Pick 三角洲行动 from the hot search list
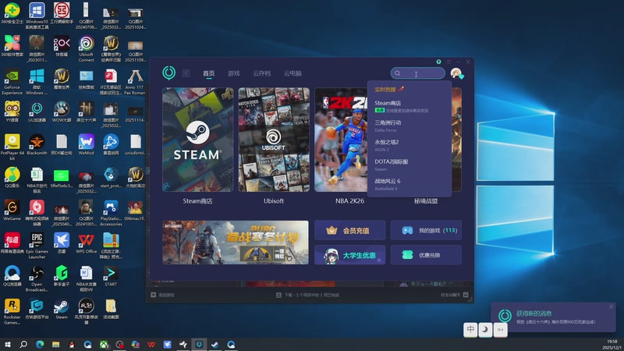This screenshot has width=624, height=351. coord(409,126)
